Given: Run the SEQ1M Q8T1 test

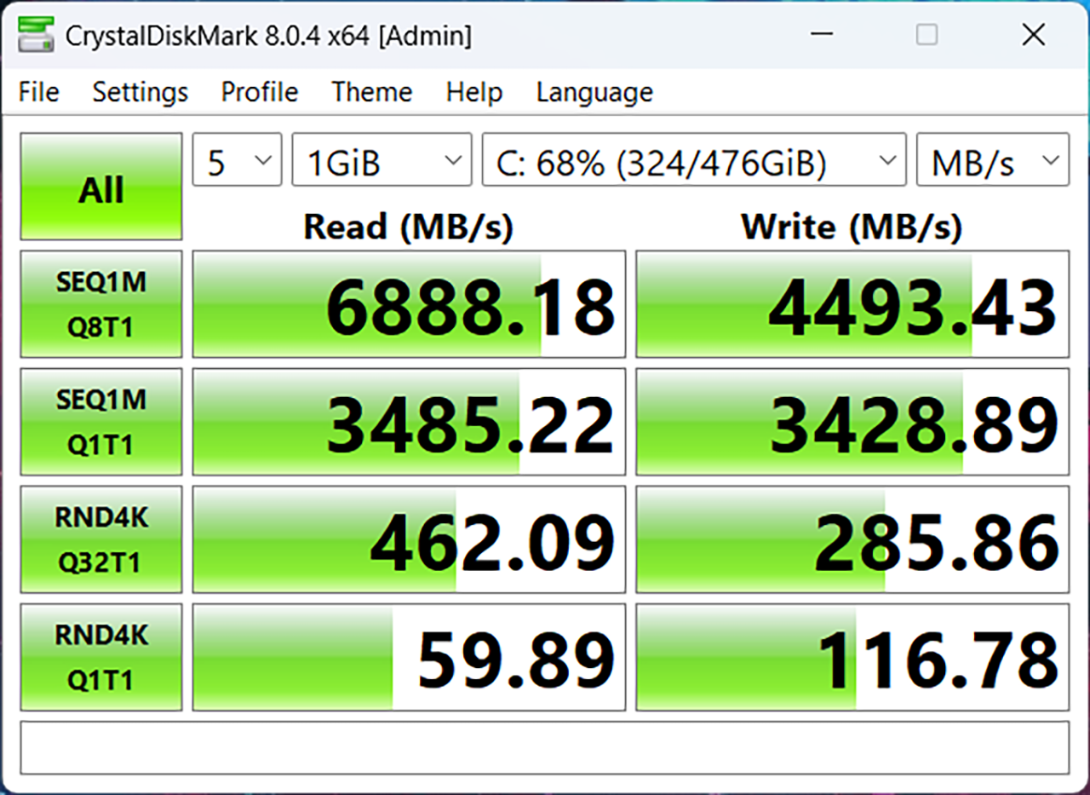Looking at the screenshot, I should pos(101,304).
